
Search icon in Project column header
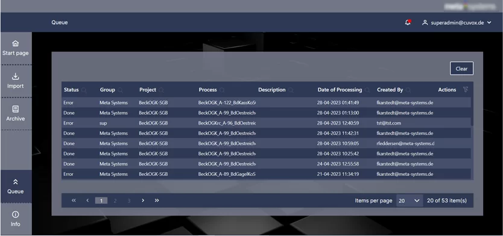pyautogui.click(x=162, y=90)
